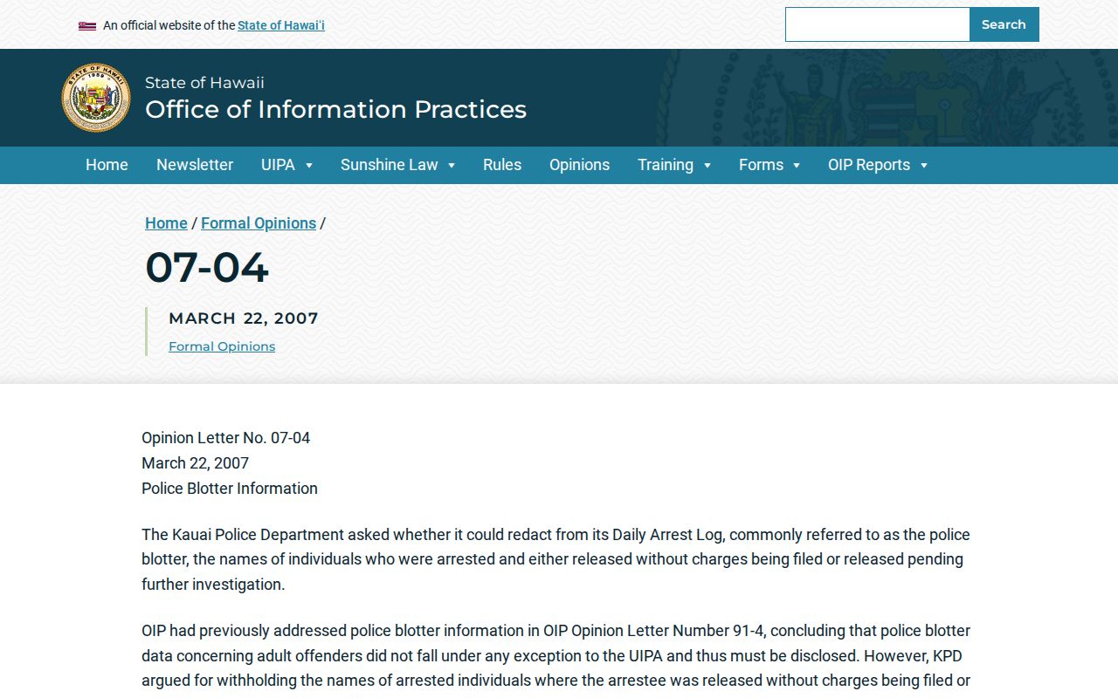The image size is (1118, 698).
Task: Open the Forms menu label
Action: pos(761,165)
